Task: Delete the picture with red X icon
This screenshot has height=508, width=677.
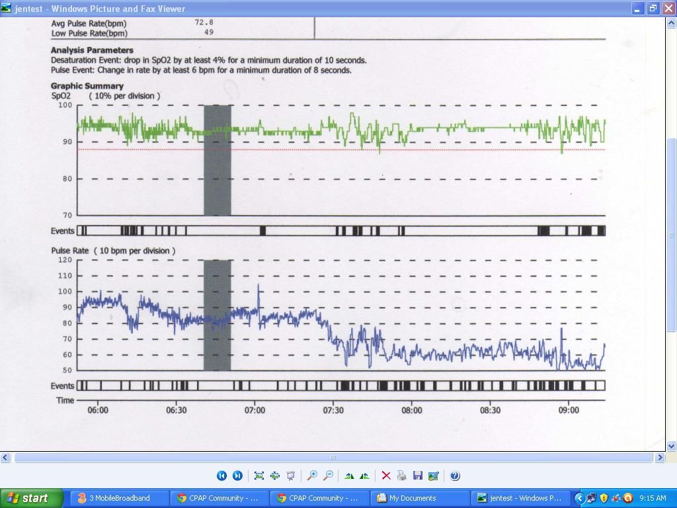Action: pyautogui.click(x=386, y=476)
